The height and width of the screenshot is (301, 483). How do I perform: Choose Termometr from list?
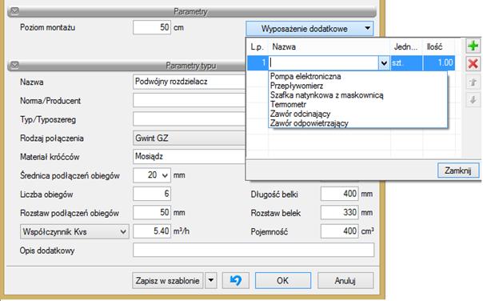(288, 104)
